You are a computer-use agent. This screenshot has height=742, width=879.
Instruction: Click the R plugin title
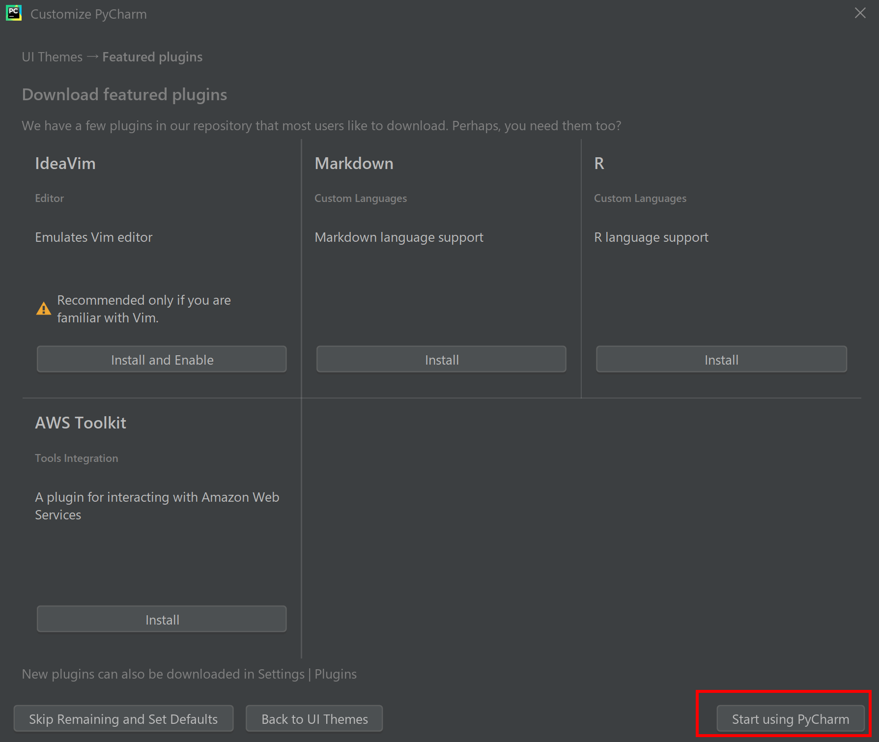(x=599, y=163)
